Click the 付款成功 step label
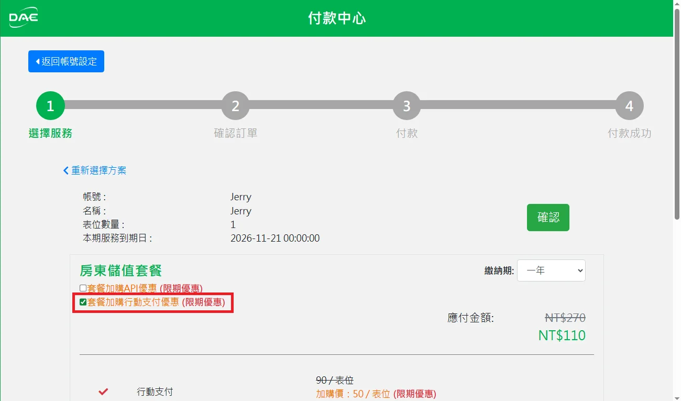681x401 pixels. click(629, 133)
